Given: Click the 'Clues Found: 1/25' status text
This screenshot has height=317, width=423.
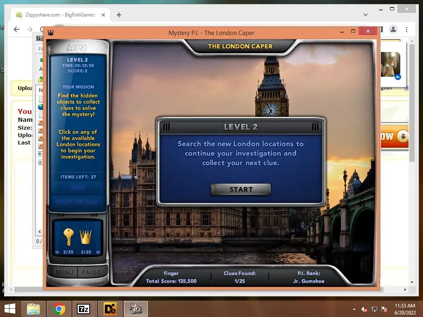Looking at the screenshot, I should 240,277.
